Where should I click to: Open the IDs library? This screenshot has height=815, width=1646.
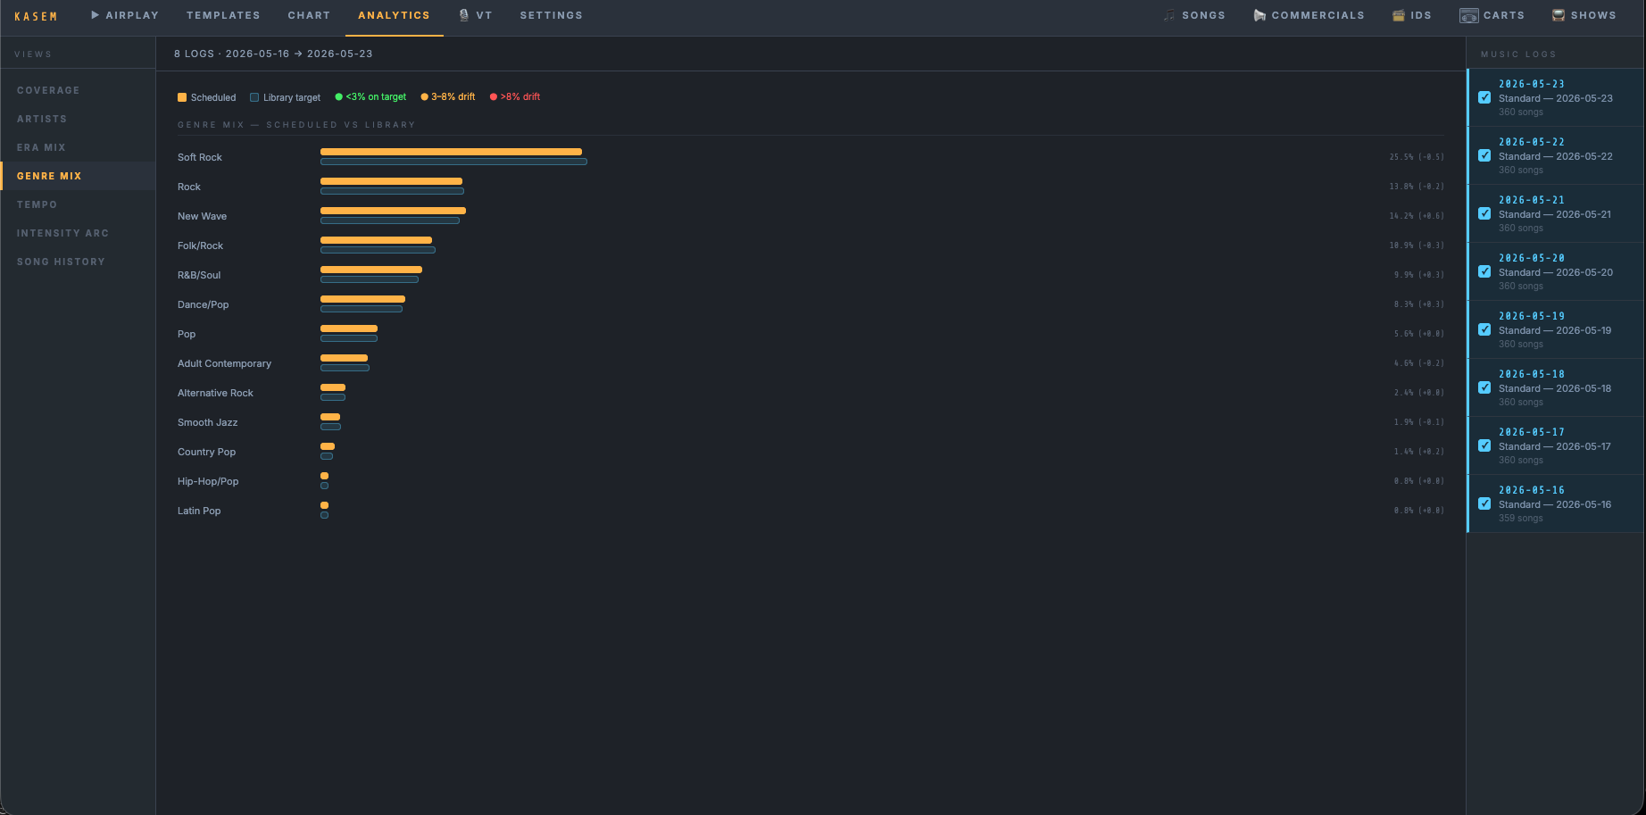point(1412,15)
